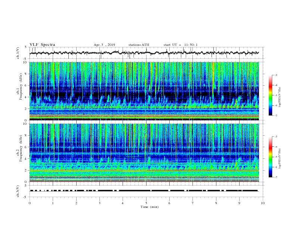
Task: Click time axis tick label "4"
Action: point(123,203)
